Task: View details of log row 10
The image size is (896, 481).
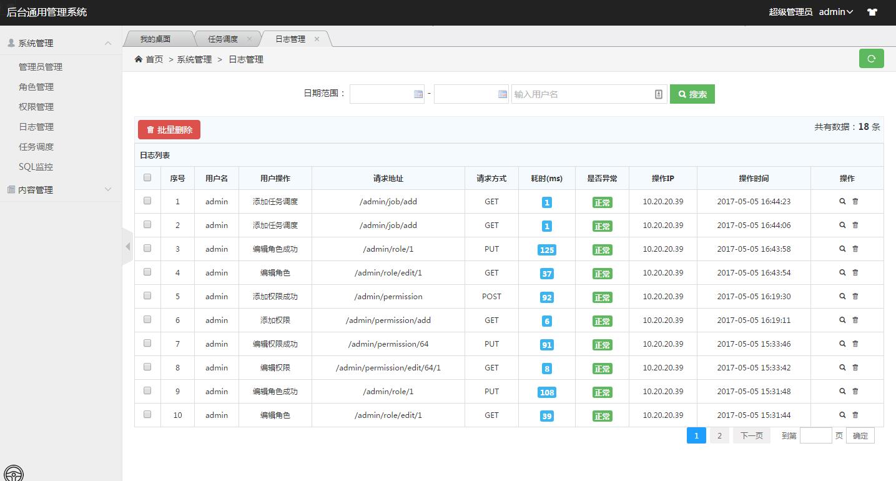Action: point(842,415)
